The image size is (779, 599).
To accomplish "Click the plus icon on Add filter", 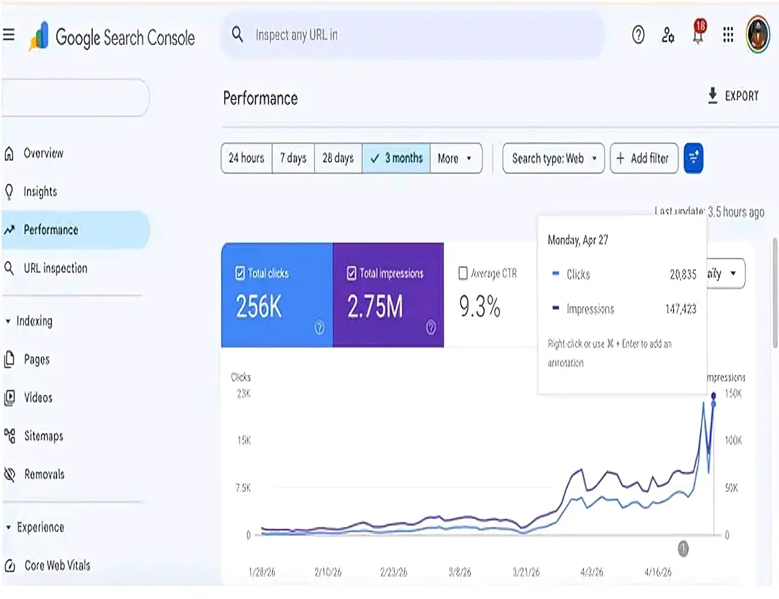I will (620, 158).
